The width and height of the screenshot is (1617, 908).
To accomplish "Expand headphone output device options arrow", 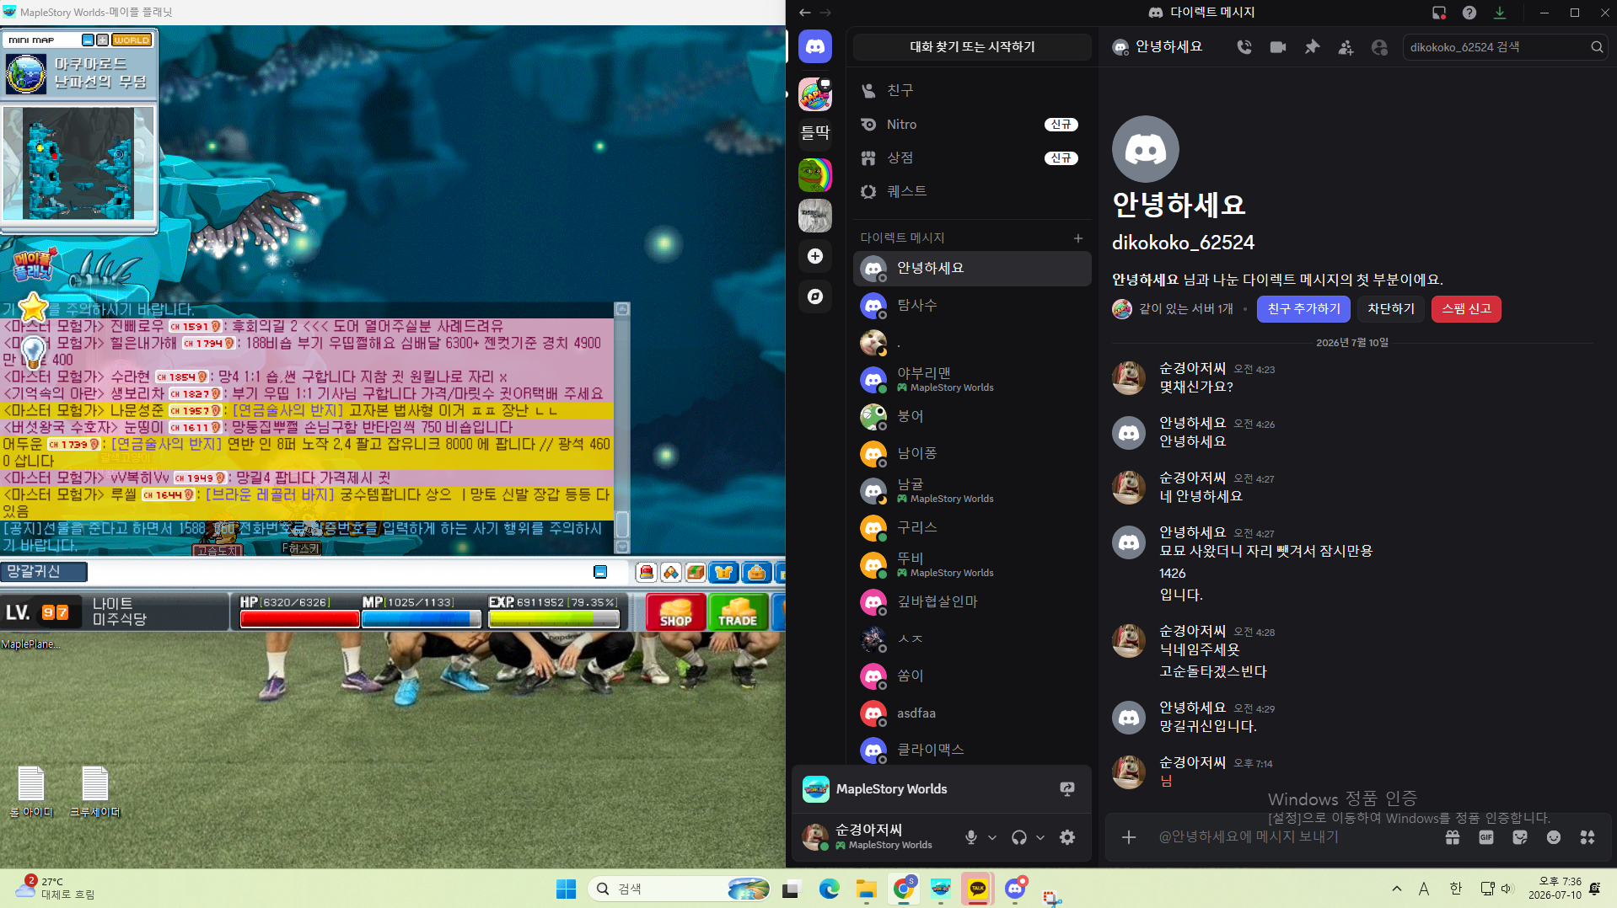I will coord(1040,837).
